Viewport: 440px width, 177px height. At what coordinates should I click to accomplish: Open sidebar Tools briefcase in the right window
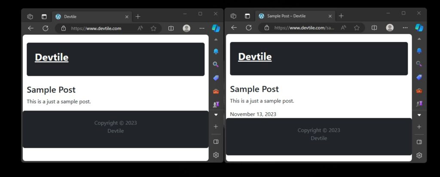(x=419, y=91)
